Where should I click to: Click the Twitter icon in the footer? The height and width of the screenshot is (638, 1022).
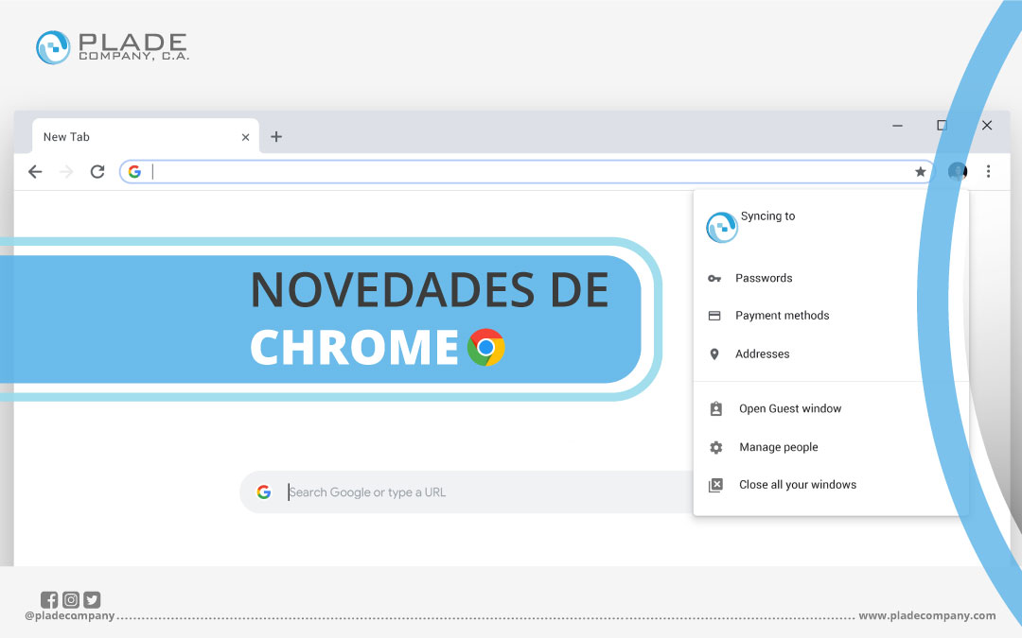click(92, 599)
